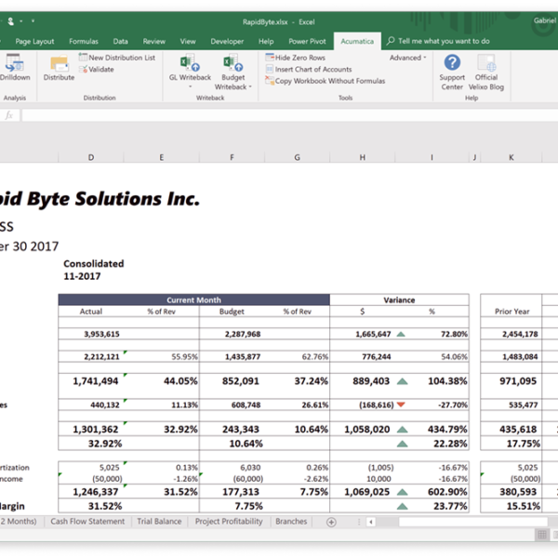Image resolution: width=558 pixels, height=558 pixels.
Task: Select cell with Budget value 2,287,968
Action: tap(232, 334)
